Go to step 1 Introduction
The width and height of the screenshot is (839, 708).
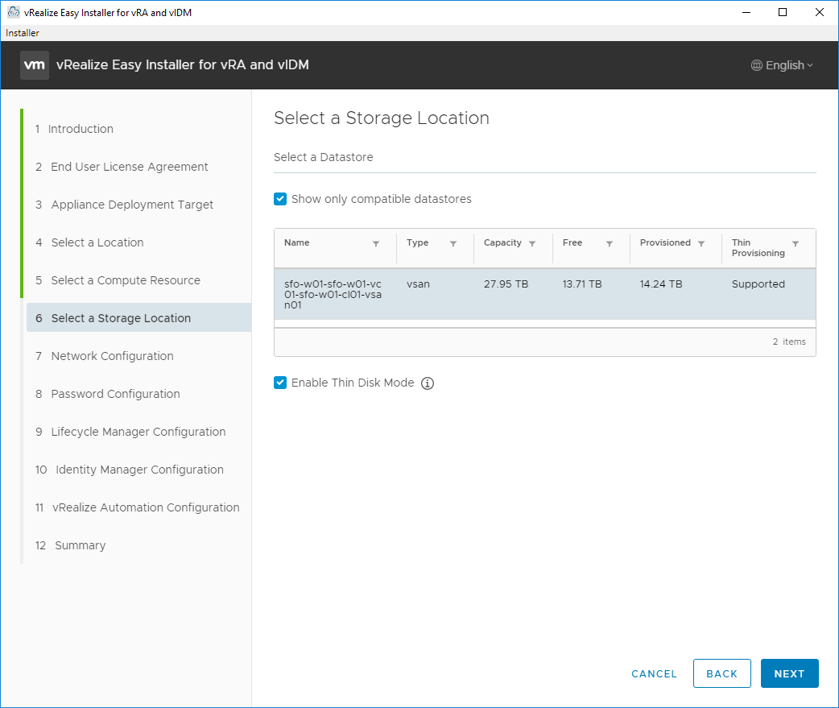[74, 129]
